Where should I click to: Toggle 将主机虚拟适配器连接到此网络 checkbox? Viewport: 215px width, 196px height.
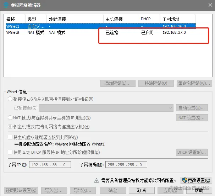pos(10,137)
